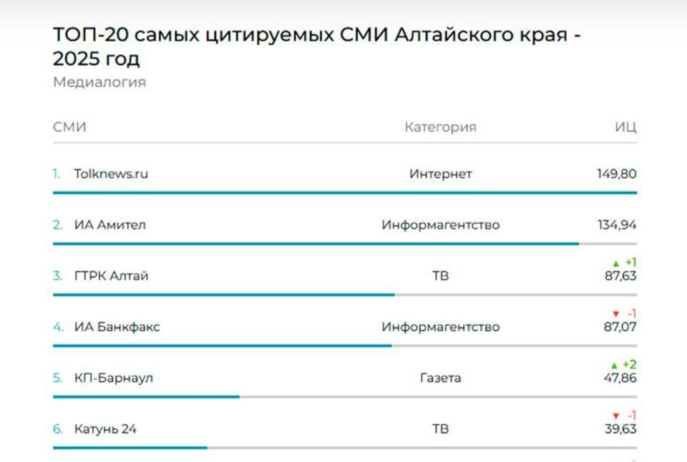Click the Газета category for КП-Барнаул
This screenshot has width=687, height=462.
click(x=440, y=378)
